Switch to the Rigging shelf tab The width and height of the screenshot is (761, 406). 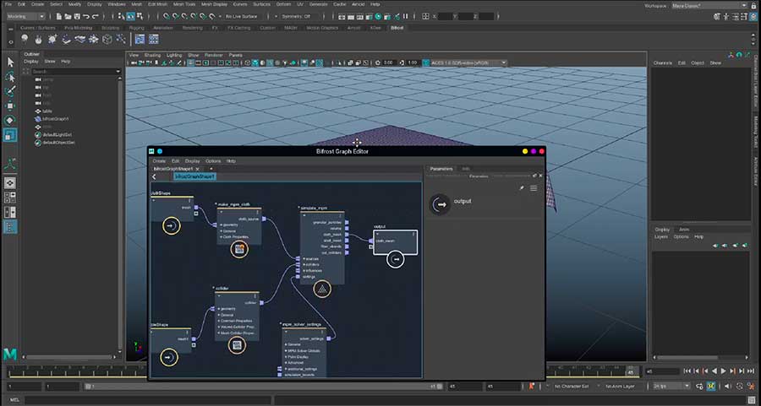click(x=136, y=28)
